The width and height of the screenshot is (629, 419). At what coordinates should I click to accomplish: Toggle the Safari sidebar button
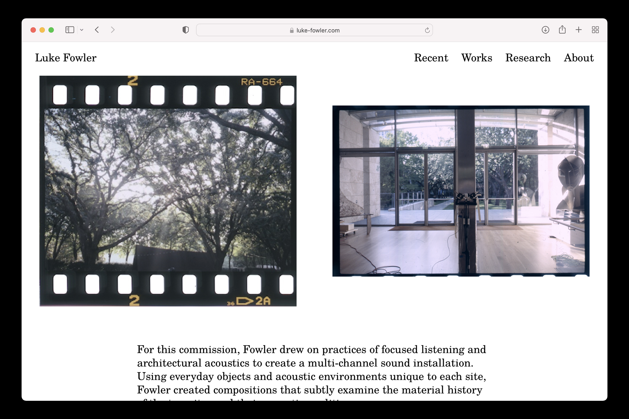(70, 30)
